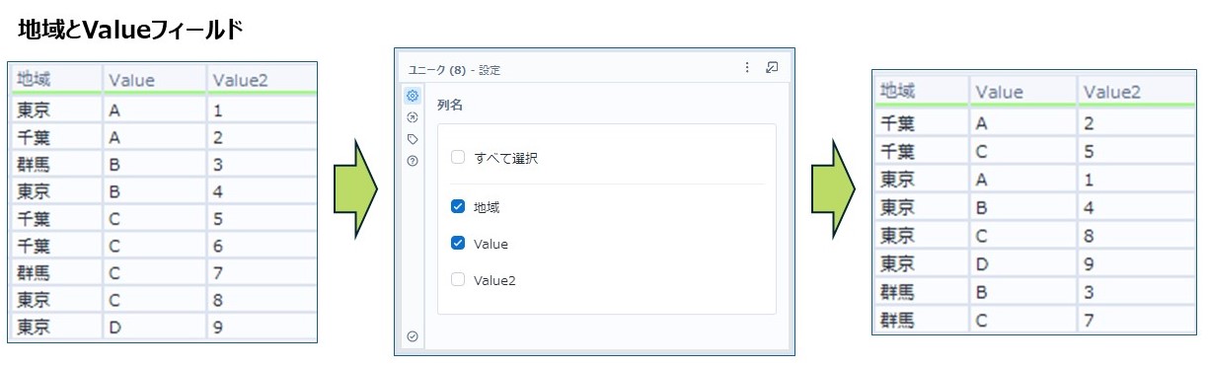The height and width of the screenshot is (367, 1209).
Task: Select the 東京 D 9 row in right table
Action: (x=1034, y=263)
